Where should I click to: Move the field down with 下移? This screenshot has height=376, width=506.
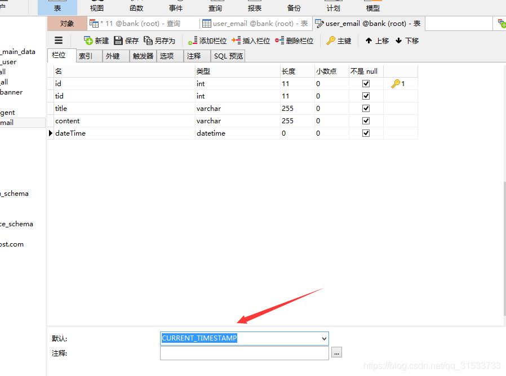pos(406,40)
